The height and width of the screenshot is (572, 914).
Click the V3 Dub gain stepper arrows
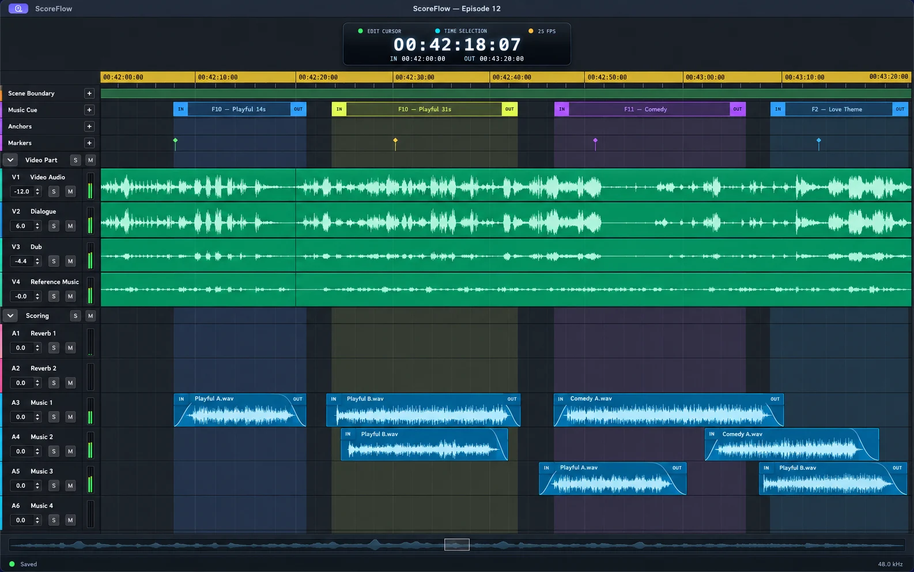(37, 261)
